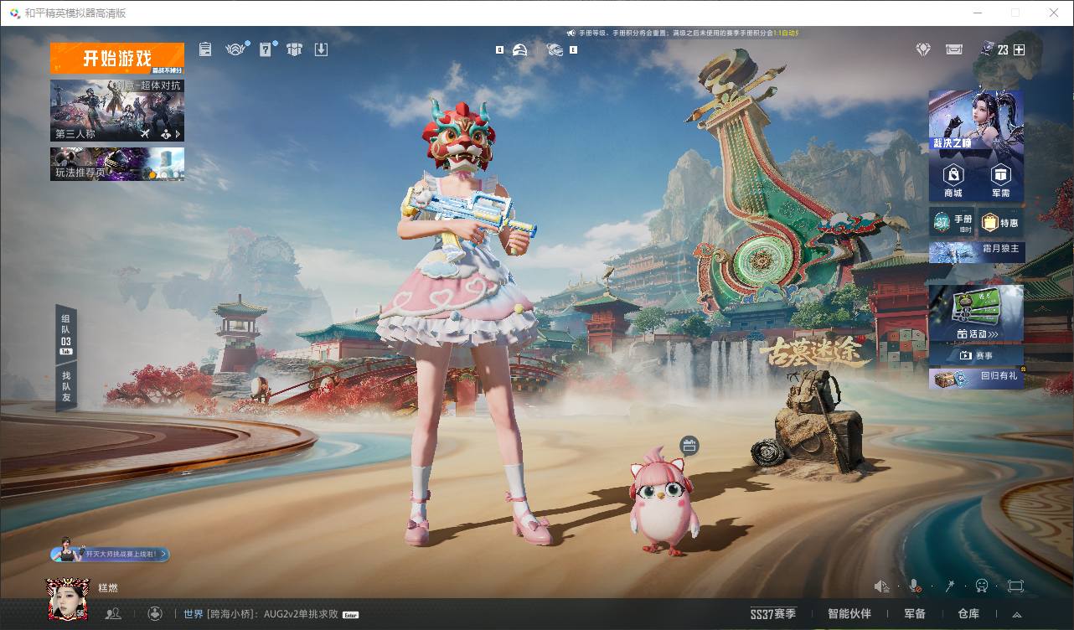Open the 商城 shop
The height and width of the screenshot is (630, 1074).
pos(953,179)
